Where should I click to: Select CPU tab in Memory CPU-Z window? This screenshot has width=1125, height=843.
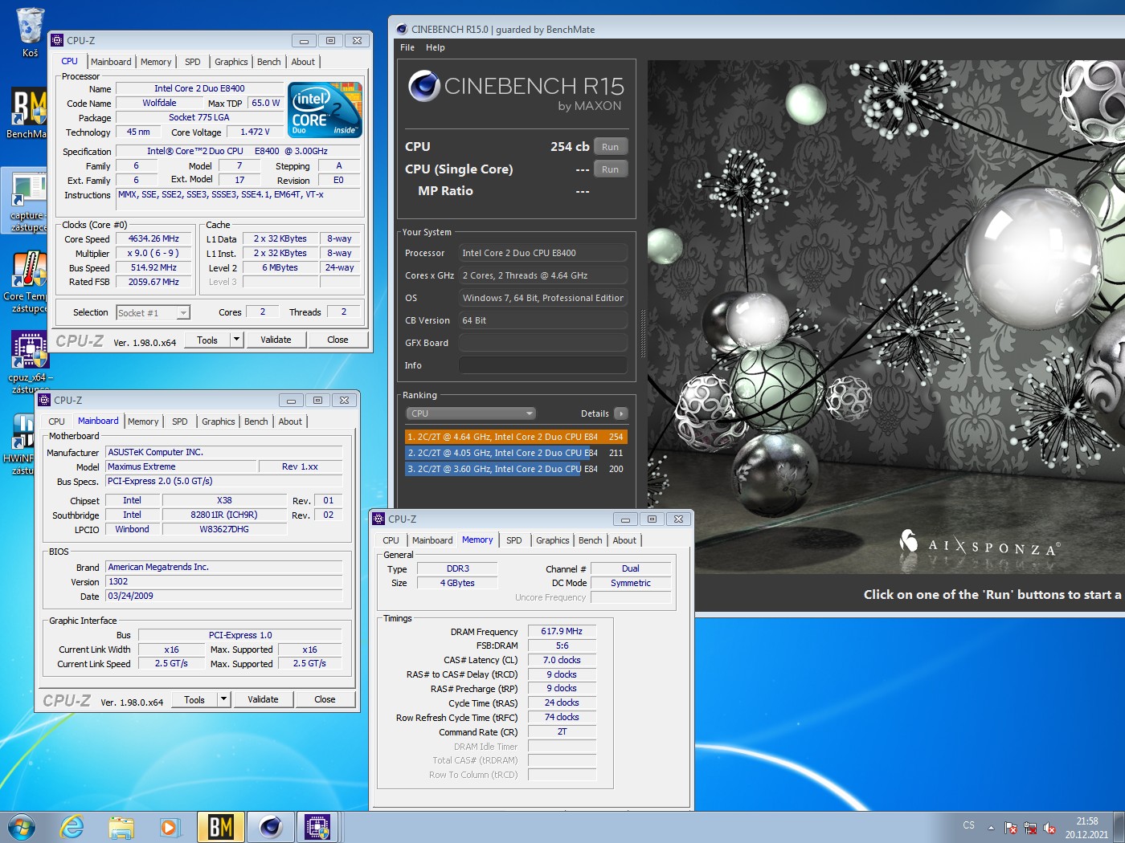click(x=391, y=540)
